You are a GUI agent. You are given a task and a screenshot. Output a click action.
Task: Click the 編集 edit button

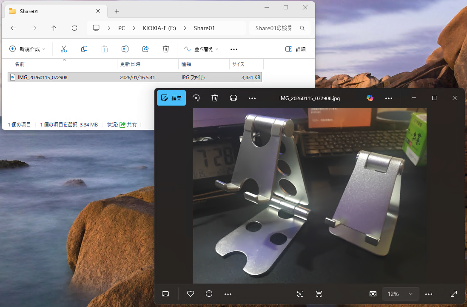click(x=171, y=98)
